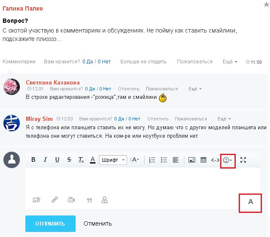This screenshot has width=270, height=237.
Task: Toggle underline text formatting
Action: [x=57, y=160]
